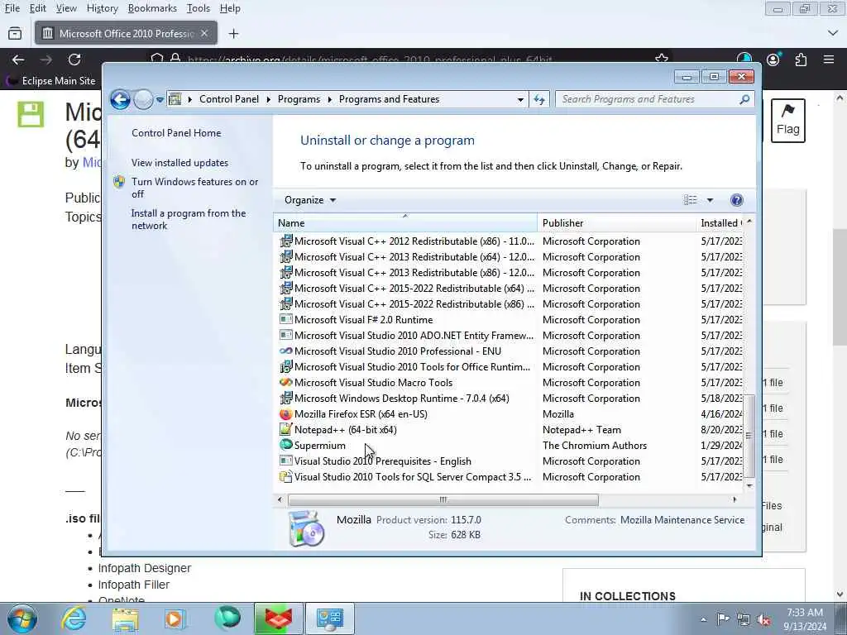This screenshot has width=847, height=635.
Task: Click the Forward arrow in Control Panel window
Action: 143,99
